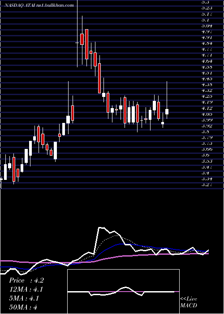Choose the 4.51 price level label
The height and width of the screenshot is (314, 224).
click(x=207, y=73)
